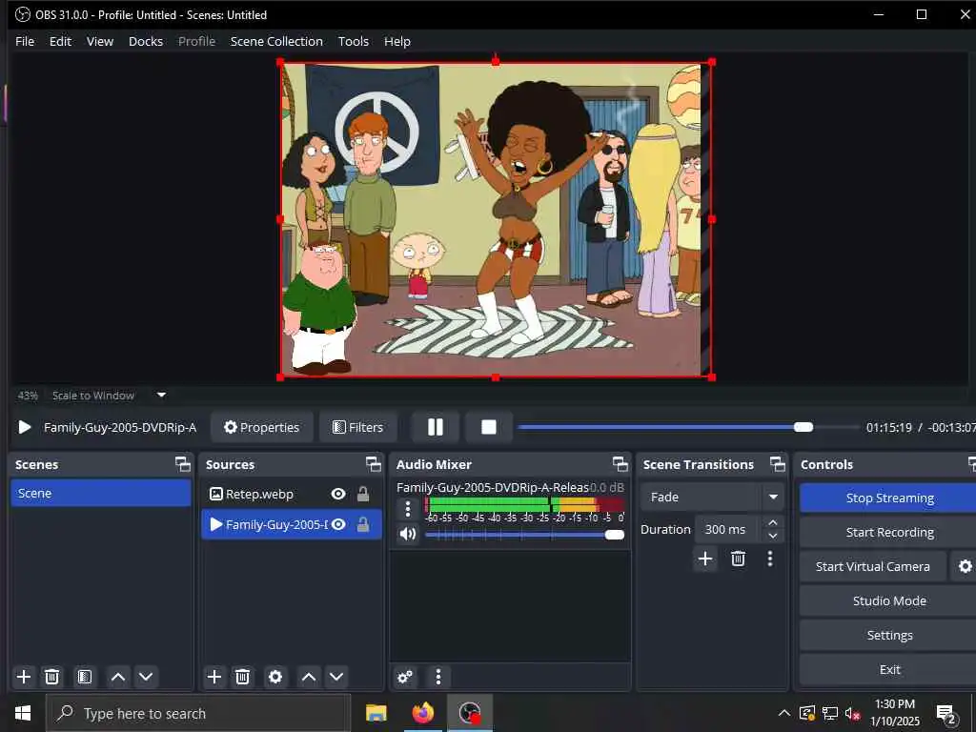Open Family-Guy audio track options menu
976x732 pixels.
(x=408, y=509)
